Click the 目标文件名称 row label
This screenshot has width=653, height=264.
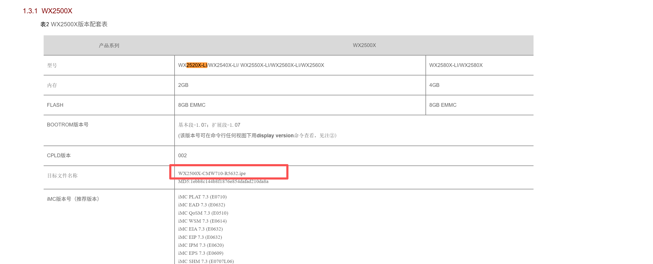(62, 176)
